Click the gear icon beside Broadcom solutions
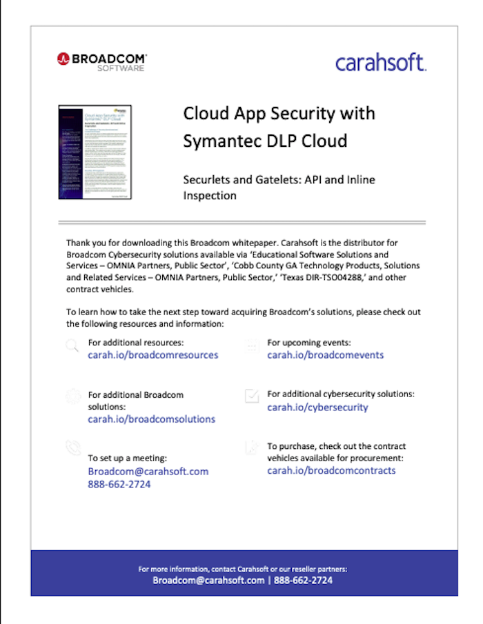Screen dimensions: 483x624 tap(73, 396)
